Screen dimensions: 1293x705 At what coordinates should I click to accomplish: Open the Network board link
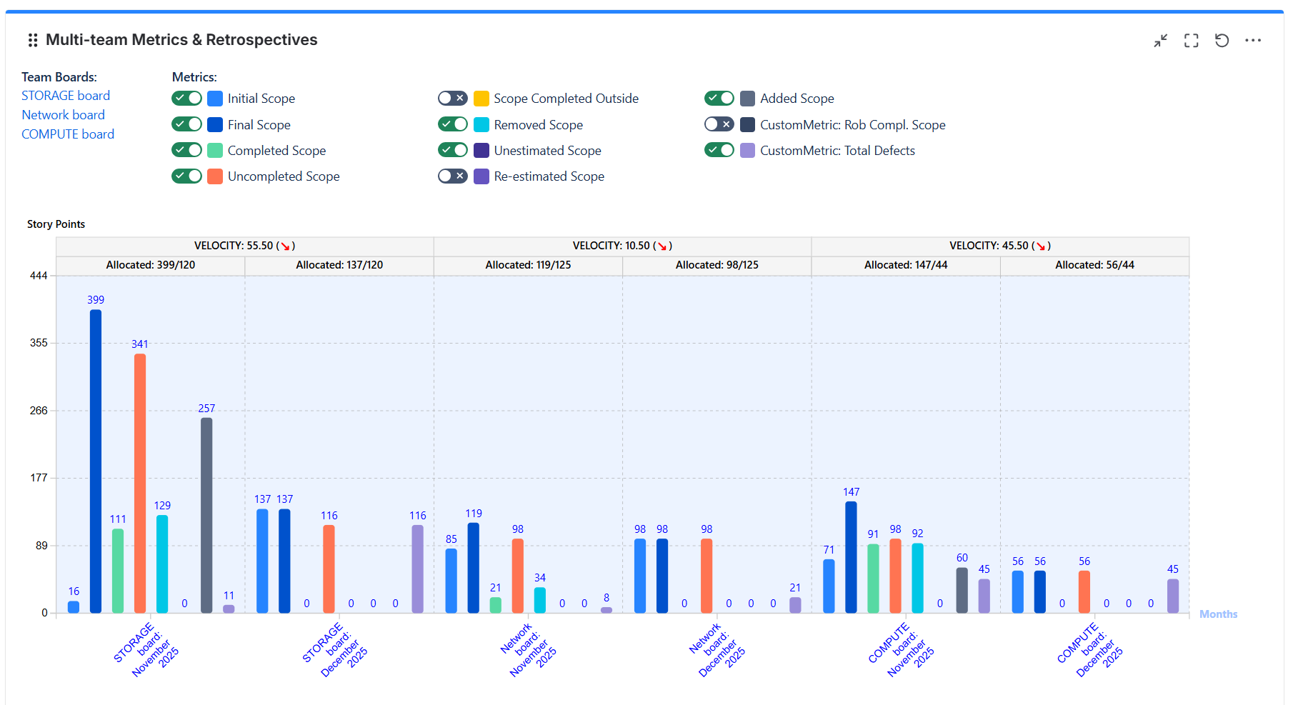(x=63, y=115)
